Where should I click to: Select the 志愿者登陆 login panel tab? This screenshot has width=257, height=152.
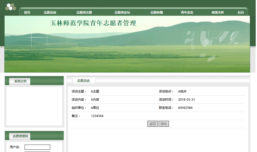point(20,136)
